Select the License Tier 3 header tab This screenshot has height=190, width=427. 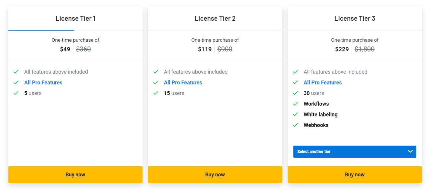pos(355,18)
